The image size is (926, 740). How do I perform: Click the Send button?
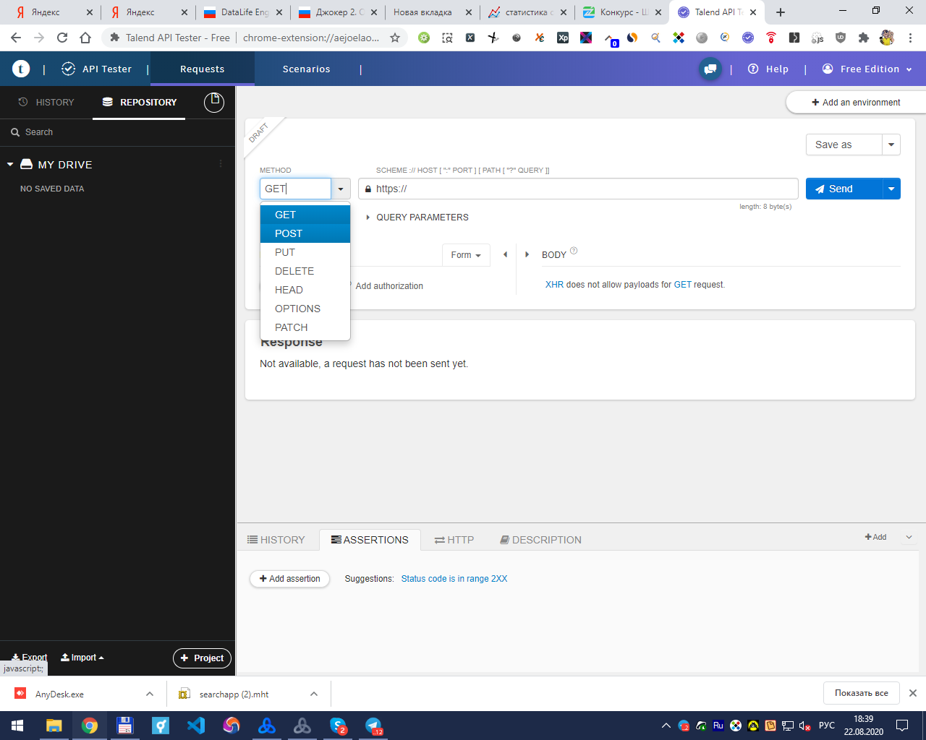coord(844,189)
